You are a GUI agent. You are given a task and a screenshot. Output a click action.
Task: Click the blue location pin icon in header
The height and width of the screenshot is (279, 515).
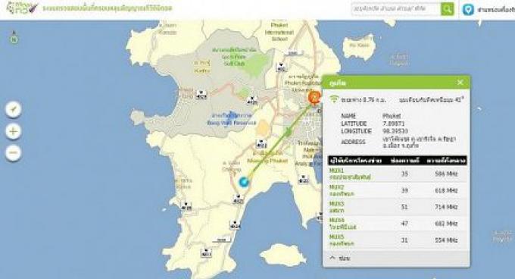click(x=468, y=9)
